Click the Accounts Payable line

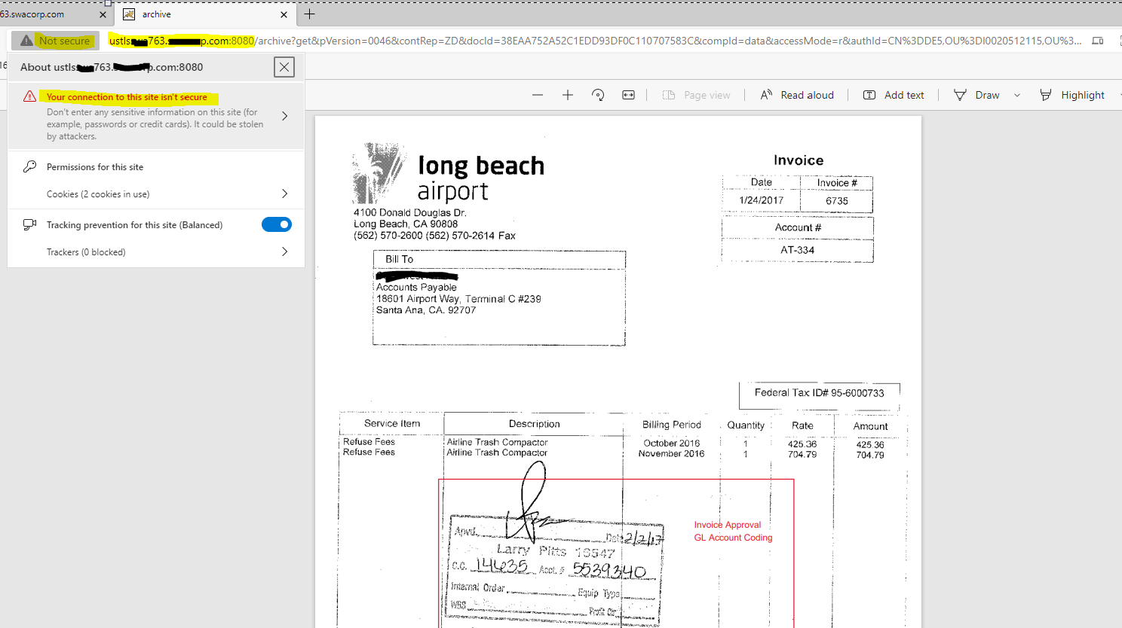pos(416,287)
